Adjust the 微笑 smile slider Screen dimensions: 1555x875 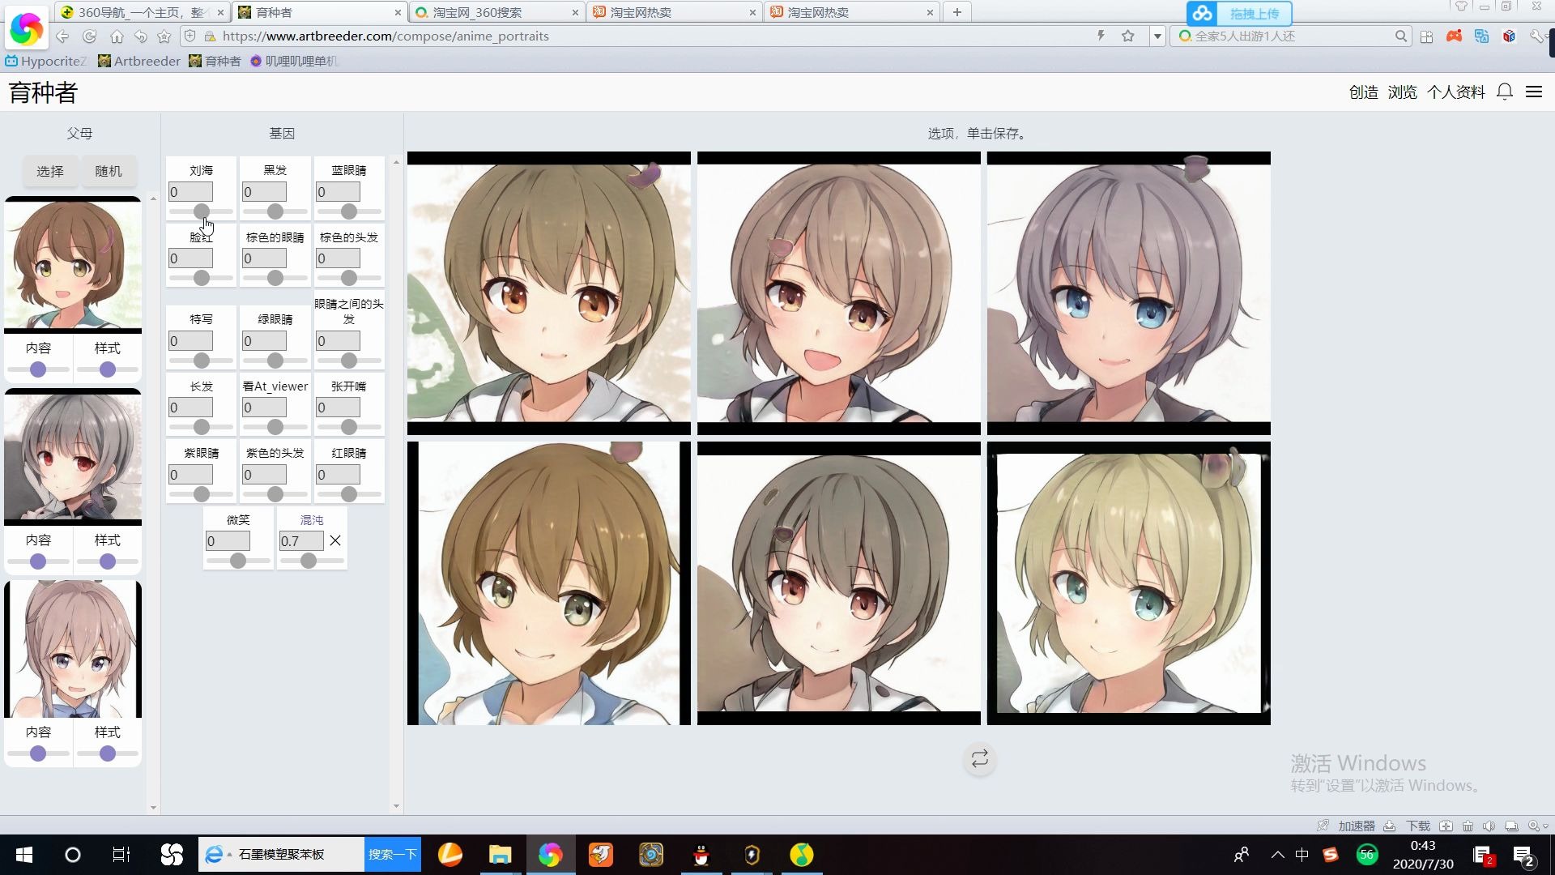pyautogui.click(x=238, y=561)
